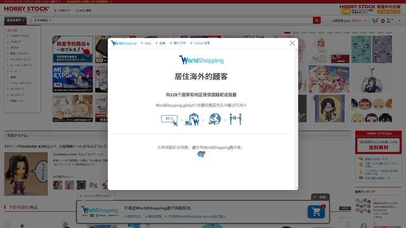Close the WorldShopping popup dialog
406x228 pixels.
coord(292,43)
